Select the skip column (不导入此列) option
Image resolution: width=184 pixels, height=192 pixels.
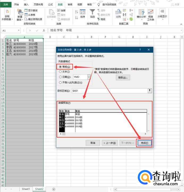[x=60, y=82]
